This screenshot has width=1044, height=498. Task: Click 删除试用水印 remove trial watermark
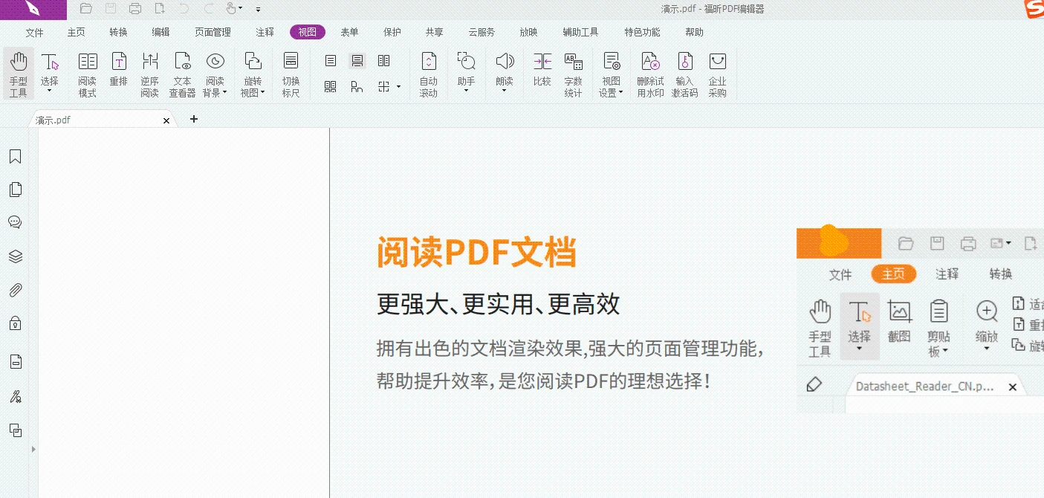[650, 75]
